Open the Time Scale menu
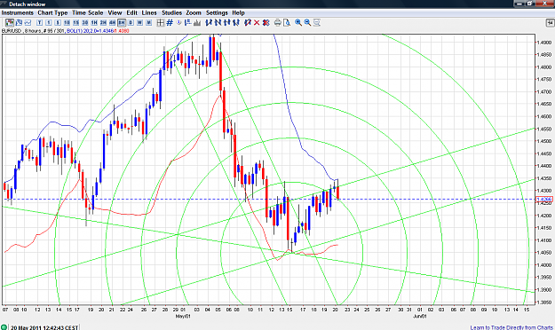The image size is (555, 330). [87, 12]
